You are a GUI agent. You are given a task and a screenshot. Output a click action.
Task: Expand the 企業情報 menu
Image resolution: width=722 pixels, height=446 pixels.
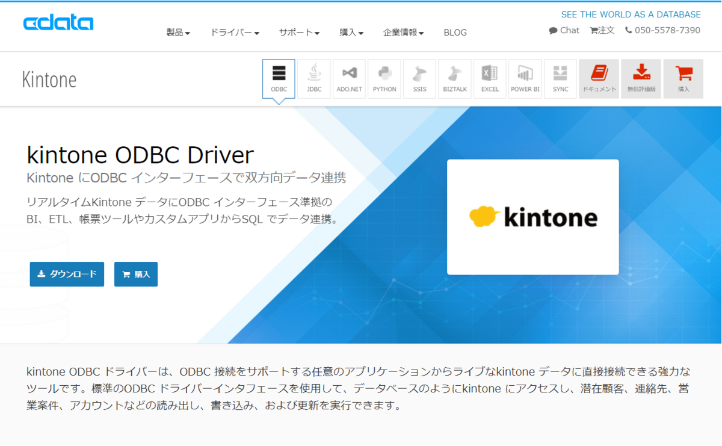(404, 33)
